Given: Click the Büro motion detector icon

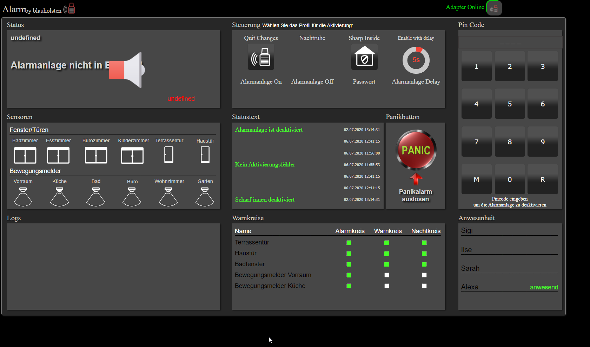Looking at the screenshot, I should [x=132, y=197].
